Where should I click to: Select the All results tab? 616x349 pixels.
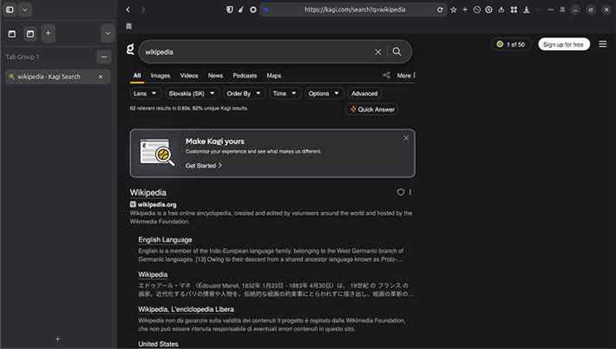[x=137, y=75]
